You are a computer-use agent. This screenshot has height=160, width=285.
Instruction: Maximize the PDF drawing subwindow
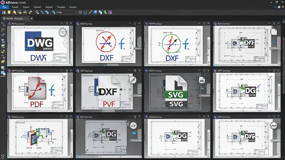(67, 70)
